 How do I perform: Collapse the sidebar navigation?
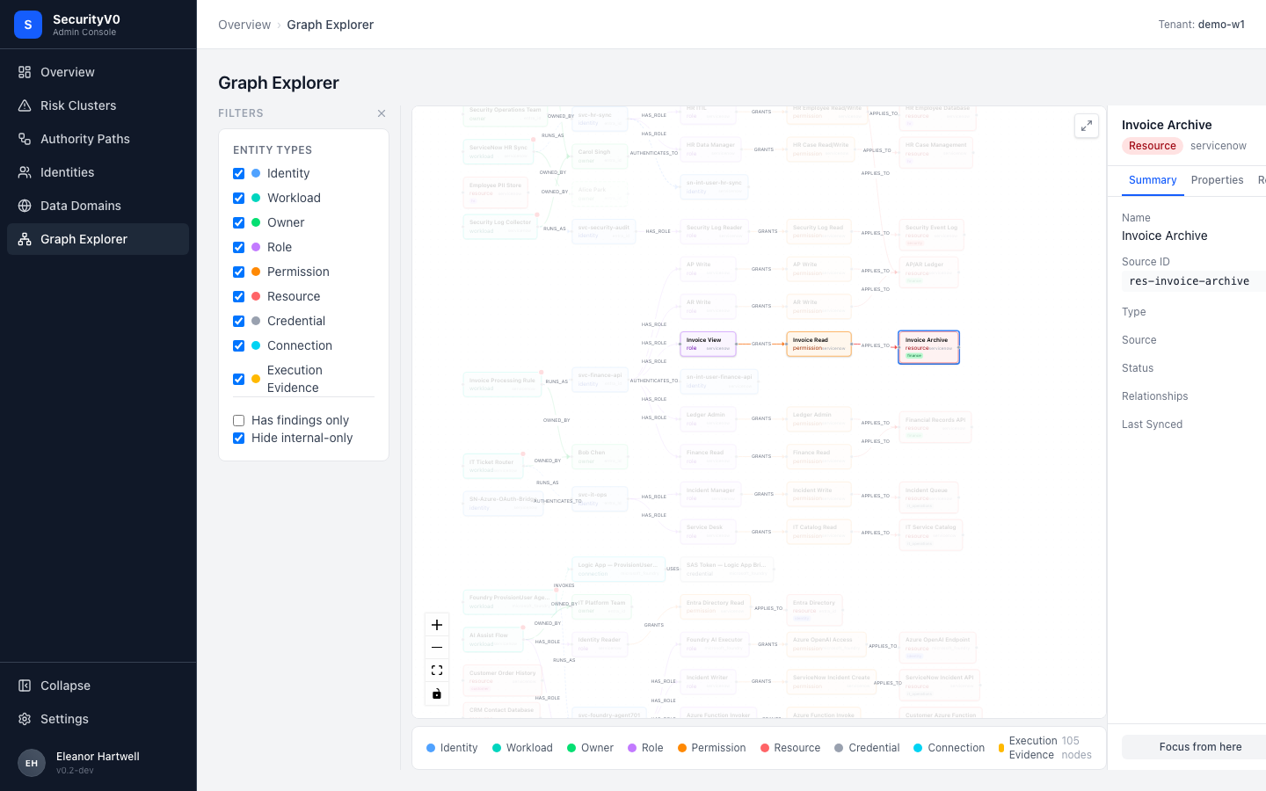pyautogui.click(x=98, y=686)
